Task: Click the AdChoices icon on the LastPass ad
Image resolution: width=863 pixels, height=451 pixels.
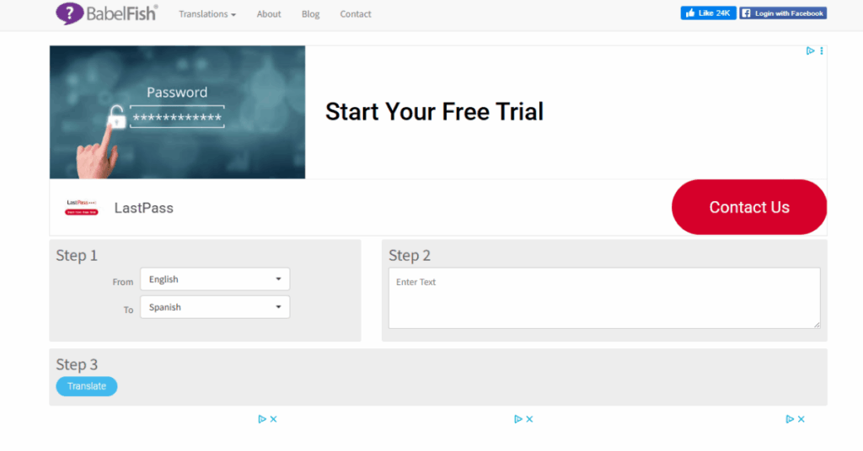Action: pos(810,51)
